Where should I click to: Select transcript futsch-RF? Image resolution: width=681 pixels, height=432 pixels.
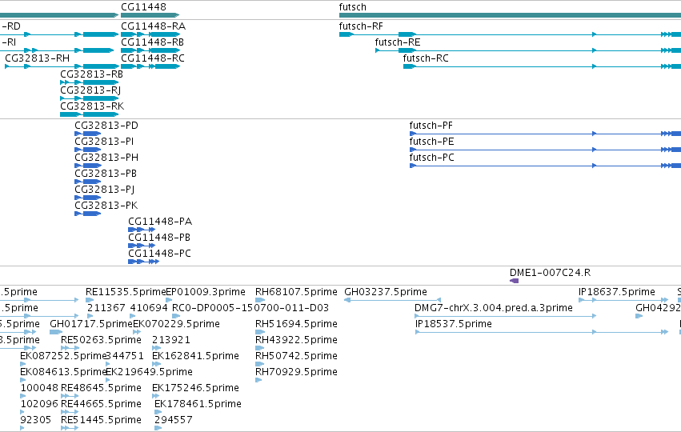tap(361, 26)
